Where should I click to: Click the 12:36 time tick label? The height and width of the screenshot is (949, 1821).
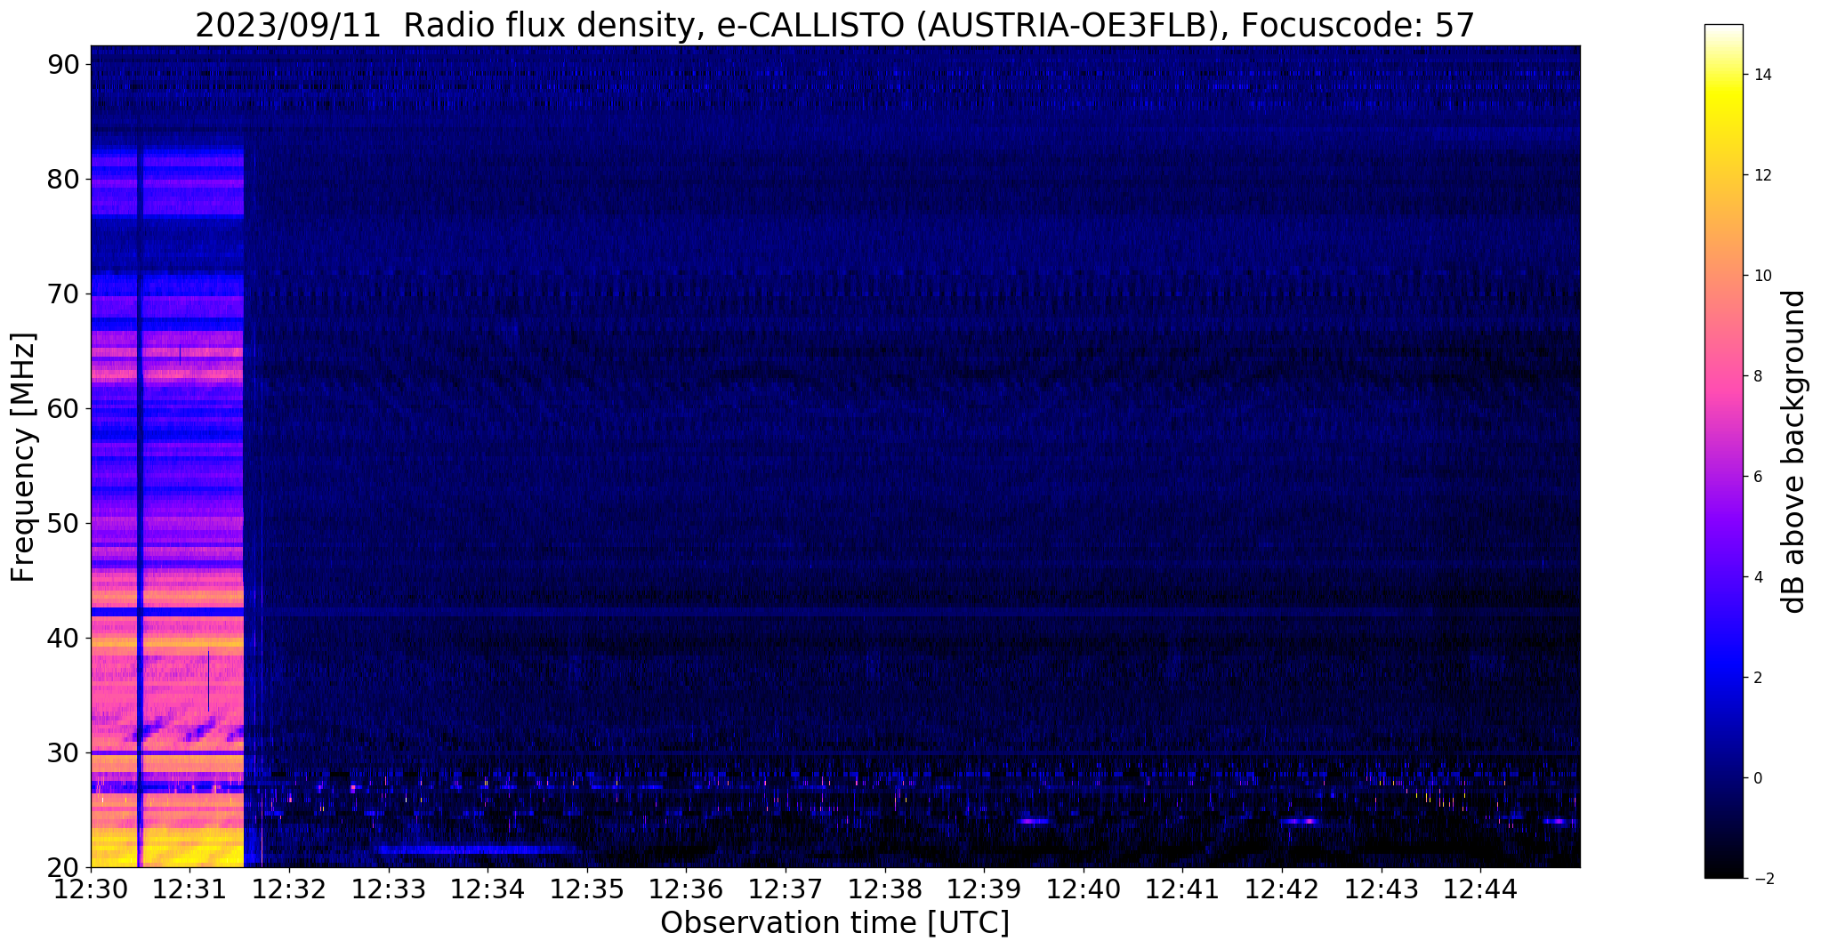(686, 889)
